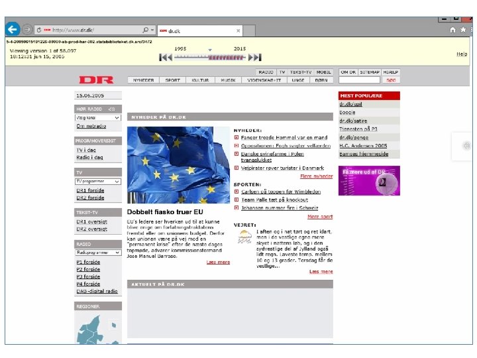The height and width of the screenshot is (358, 477).
Task: Click the site search input field
Action: 359,80
